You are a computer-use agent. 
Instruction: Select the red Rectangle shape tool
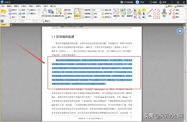pyautogui.click(x=155, y=17)
